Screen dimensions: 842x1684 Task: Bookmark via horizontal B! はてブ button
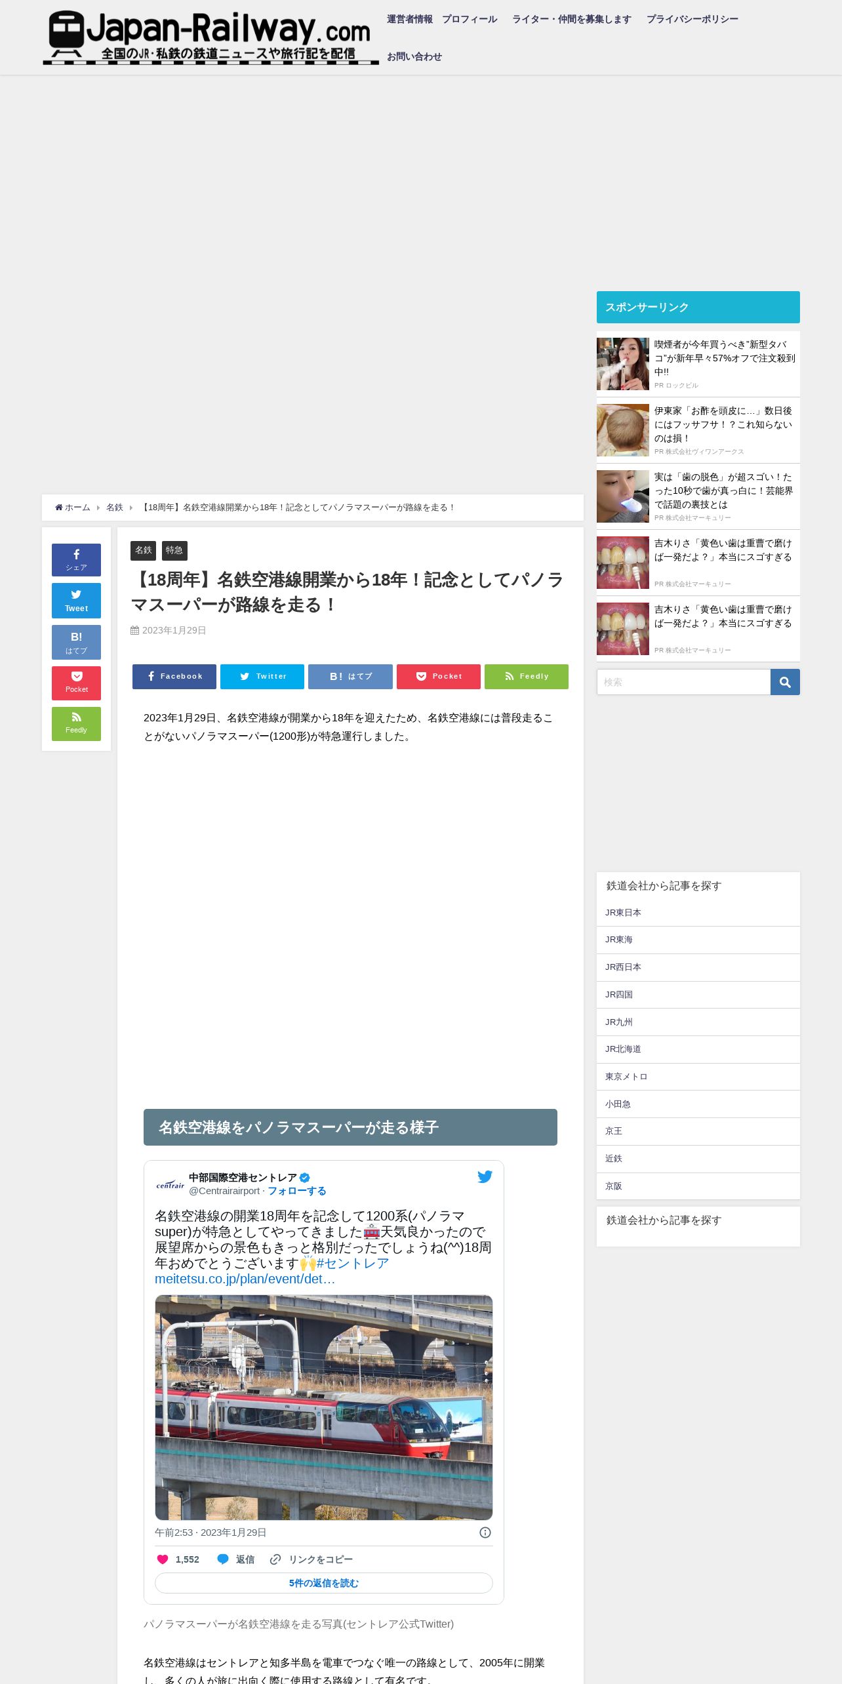click(x=350, y=677)
